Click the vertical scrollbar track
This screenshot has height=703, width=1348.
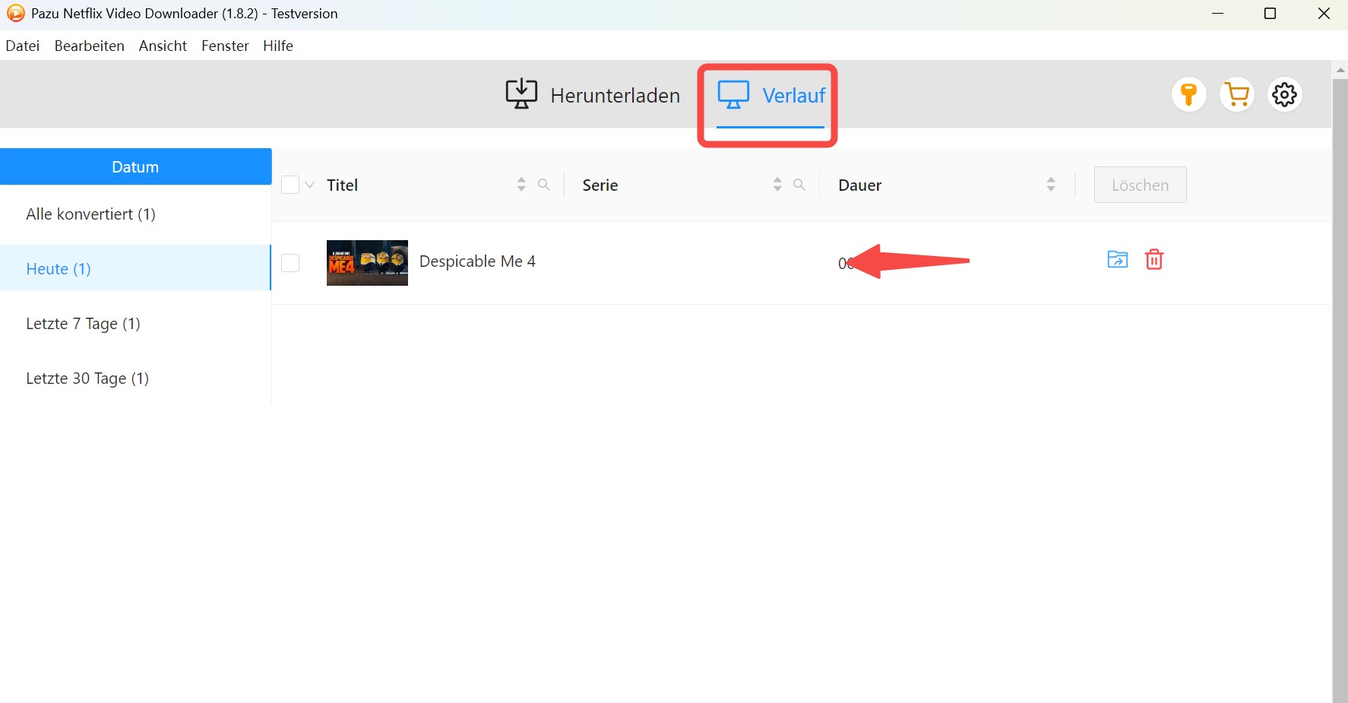coord(1340,390)
